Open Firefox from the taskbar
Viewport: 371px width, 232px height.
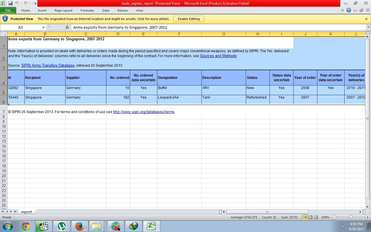(79, 226)
